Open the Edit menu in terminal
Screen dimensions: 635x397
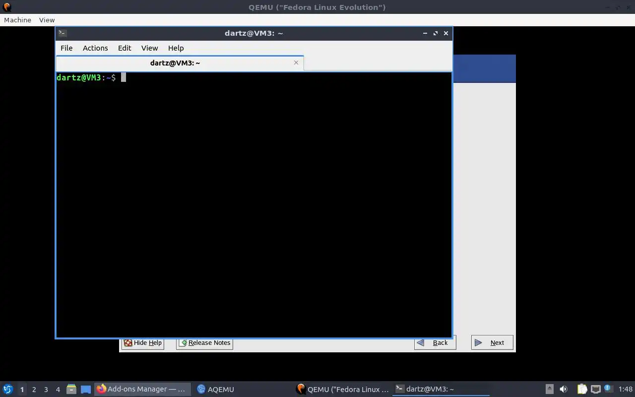click(125, 48)
